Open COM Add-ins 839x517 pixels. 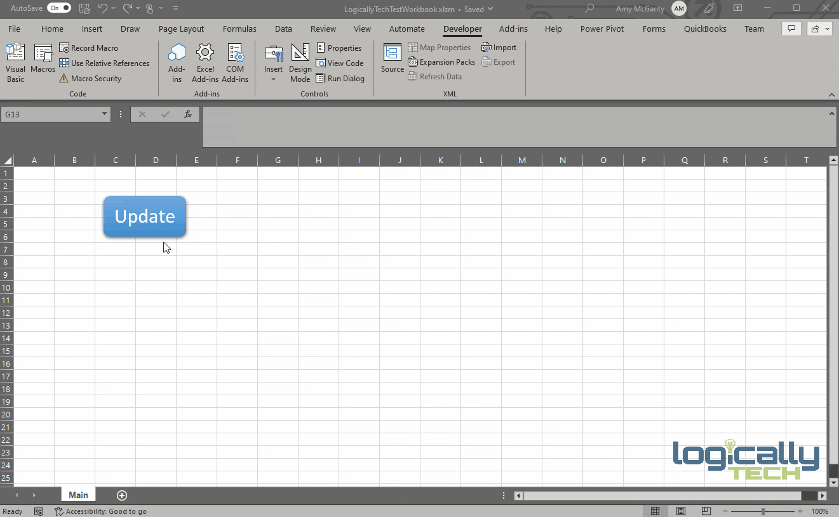click(x=235, y=63)
